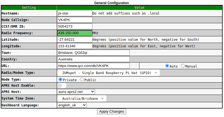Image resolution: width=224 pixels, height=117 pixels.
Task: Click the Hostname input field
Action: point(75,13)
